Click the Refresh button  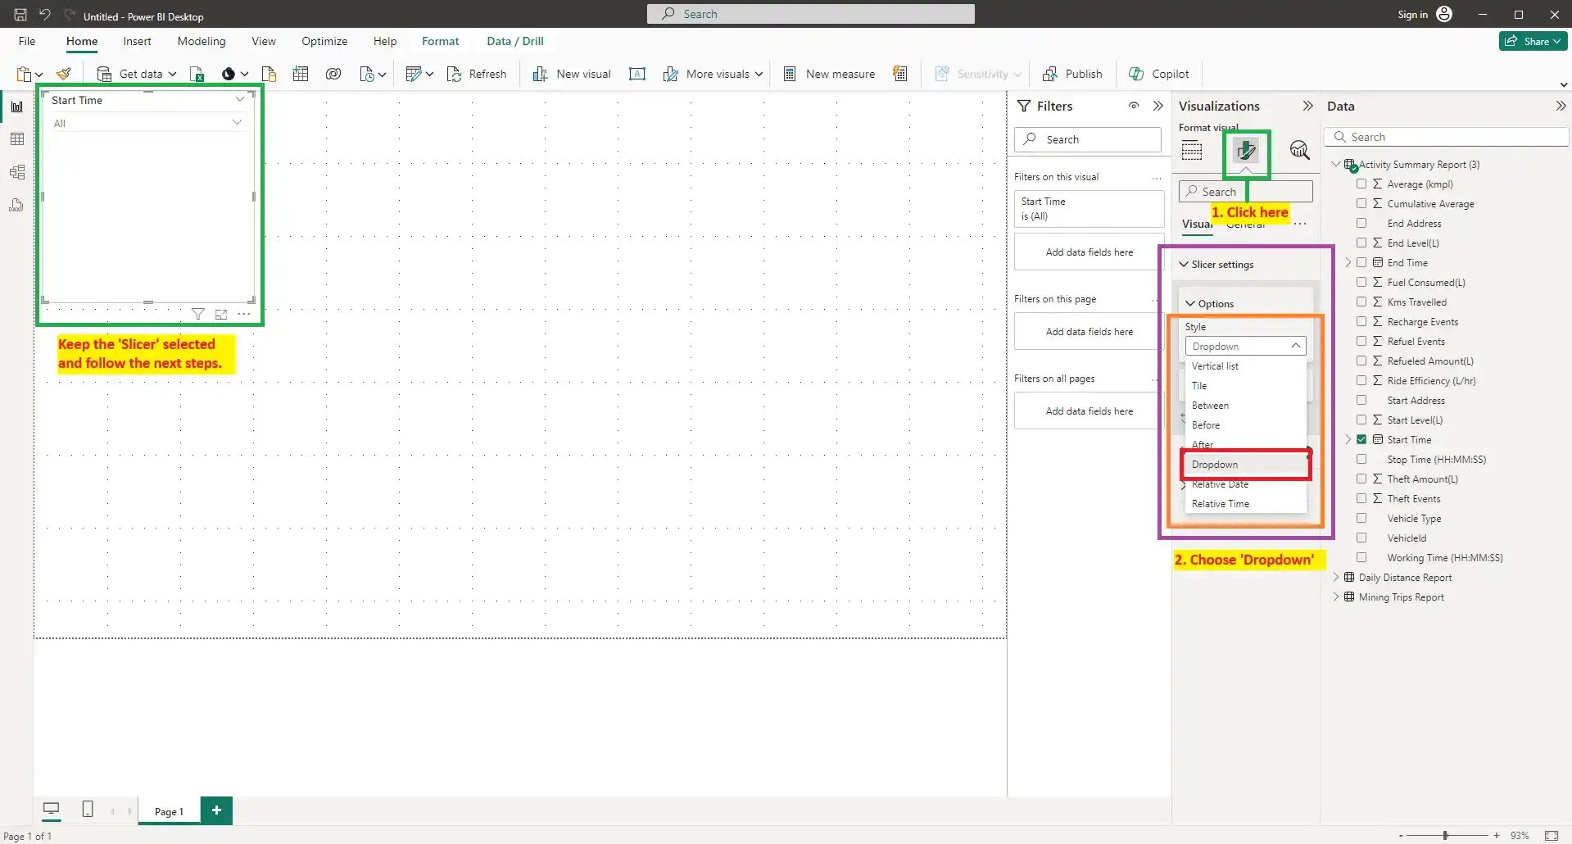pyautogui.click(x=477, y=74)
